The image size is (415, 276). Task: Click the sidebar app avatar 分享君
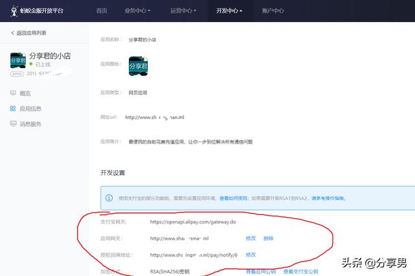[18, 60]
